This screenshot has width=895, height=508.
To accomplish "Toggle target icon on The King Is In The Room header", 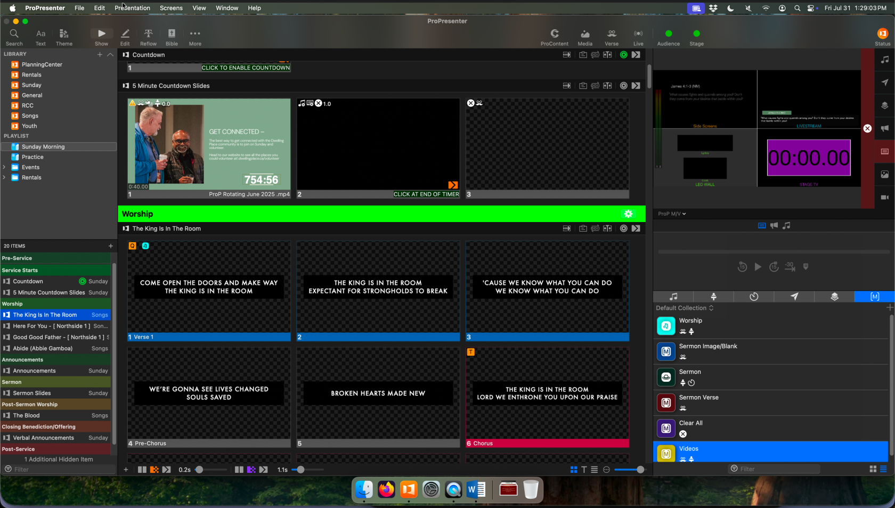I will pos(623,228).
